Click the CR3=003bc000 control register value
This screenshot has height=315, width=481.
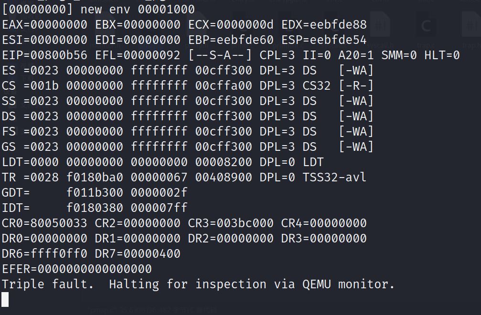click(231, 223)
